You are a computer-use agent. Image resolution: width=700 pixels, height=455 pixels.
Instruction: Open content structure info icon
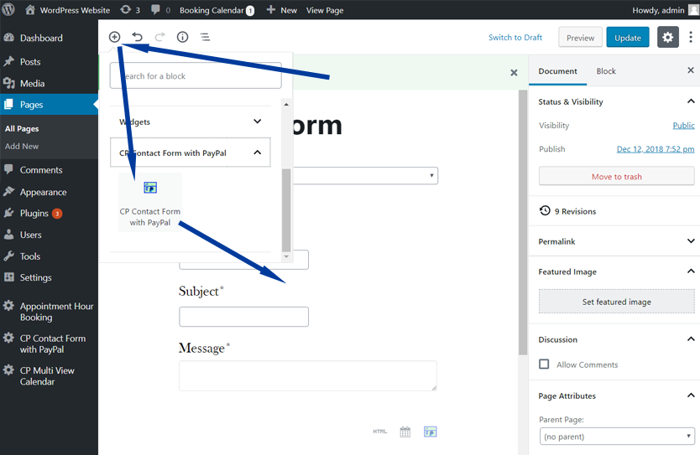pos(183,37)
